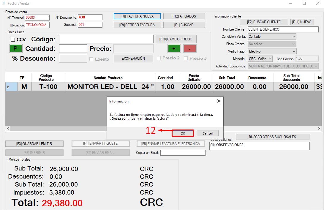Enable the Precio 2 checkbox
Screen dimensions: 324x210
click(x=159, y=58)
